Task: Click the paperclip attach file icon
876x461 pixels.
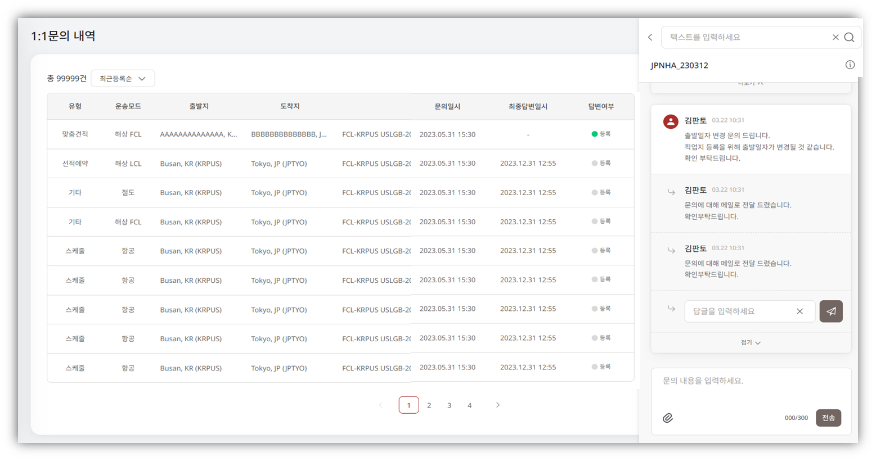Action: pos(668,418)
